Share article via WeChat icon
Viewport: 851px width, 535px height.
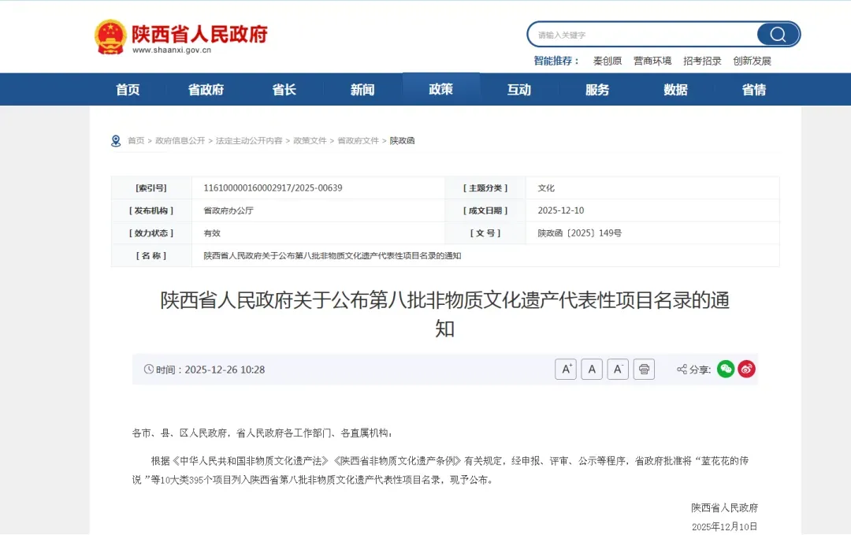coord(726,369)
